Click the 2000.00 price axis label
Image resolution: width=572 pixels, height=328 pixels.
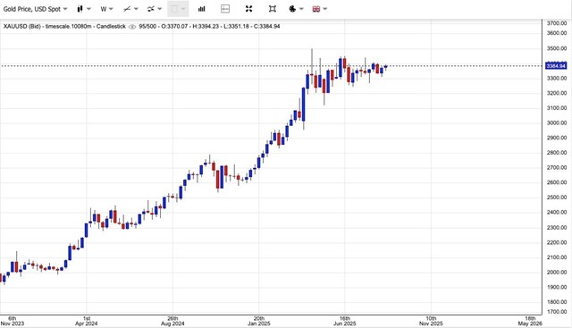click(557, 273)
